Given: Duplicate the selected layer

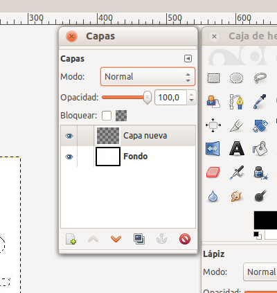Looking at the screenshot, I should (139, 239).
